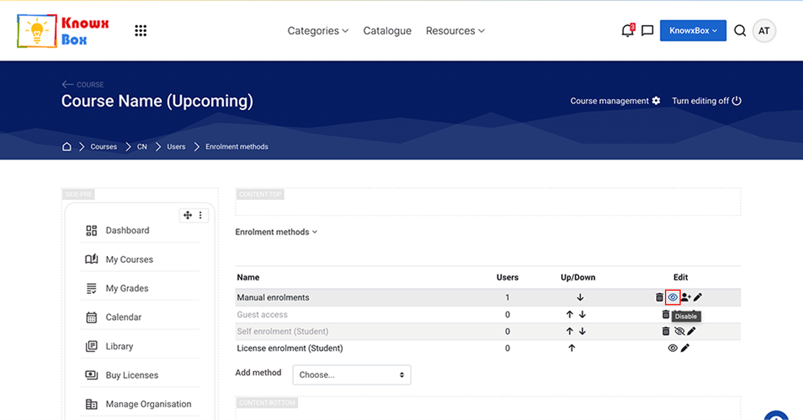Expand the Enrolment methods dropdown heading

coord(276,232)
